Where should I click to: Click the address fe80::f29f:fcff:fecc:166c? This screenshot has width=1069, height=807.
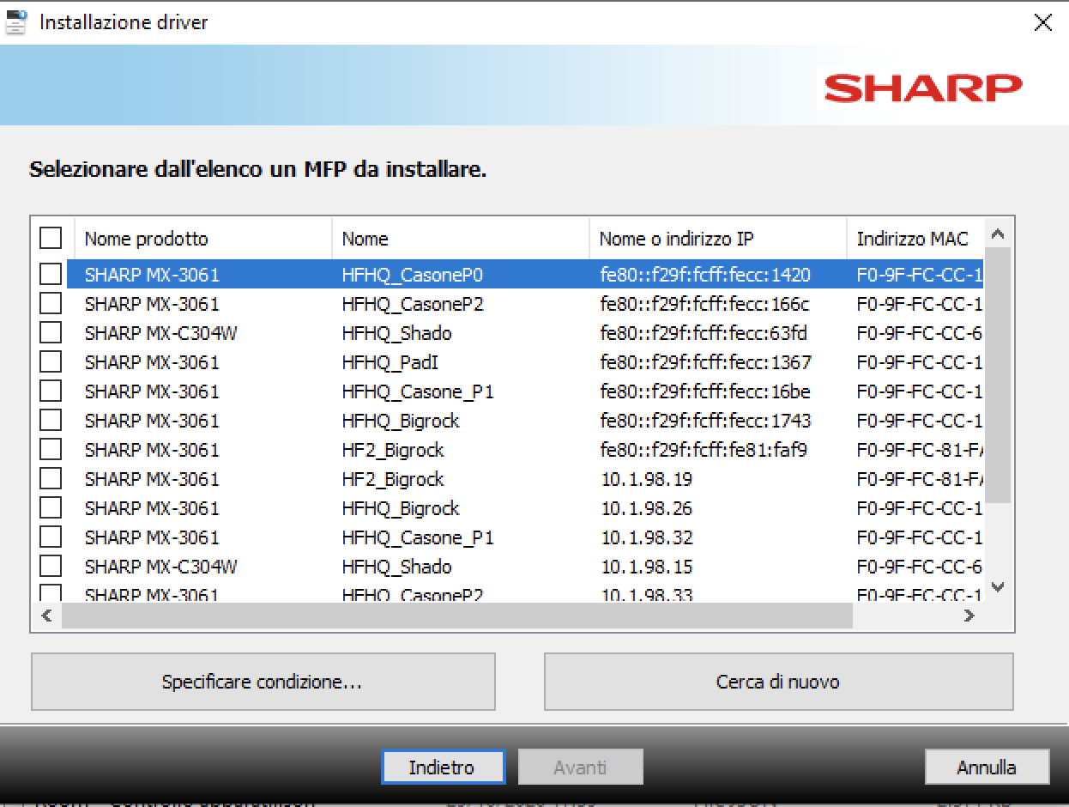pos(704,304)
